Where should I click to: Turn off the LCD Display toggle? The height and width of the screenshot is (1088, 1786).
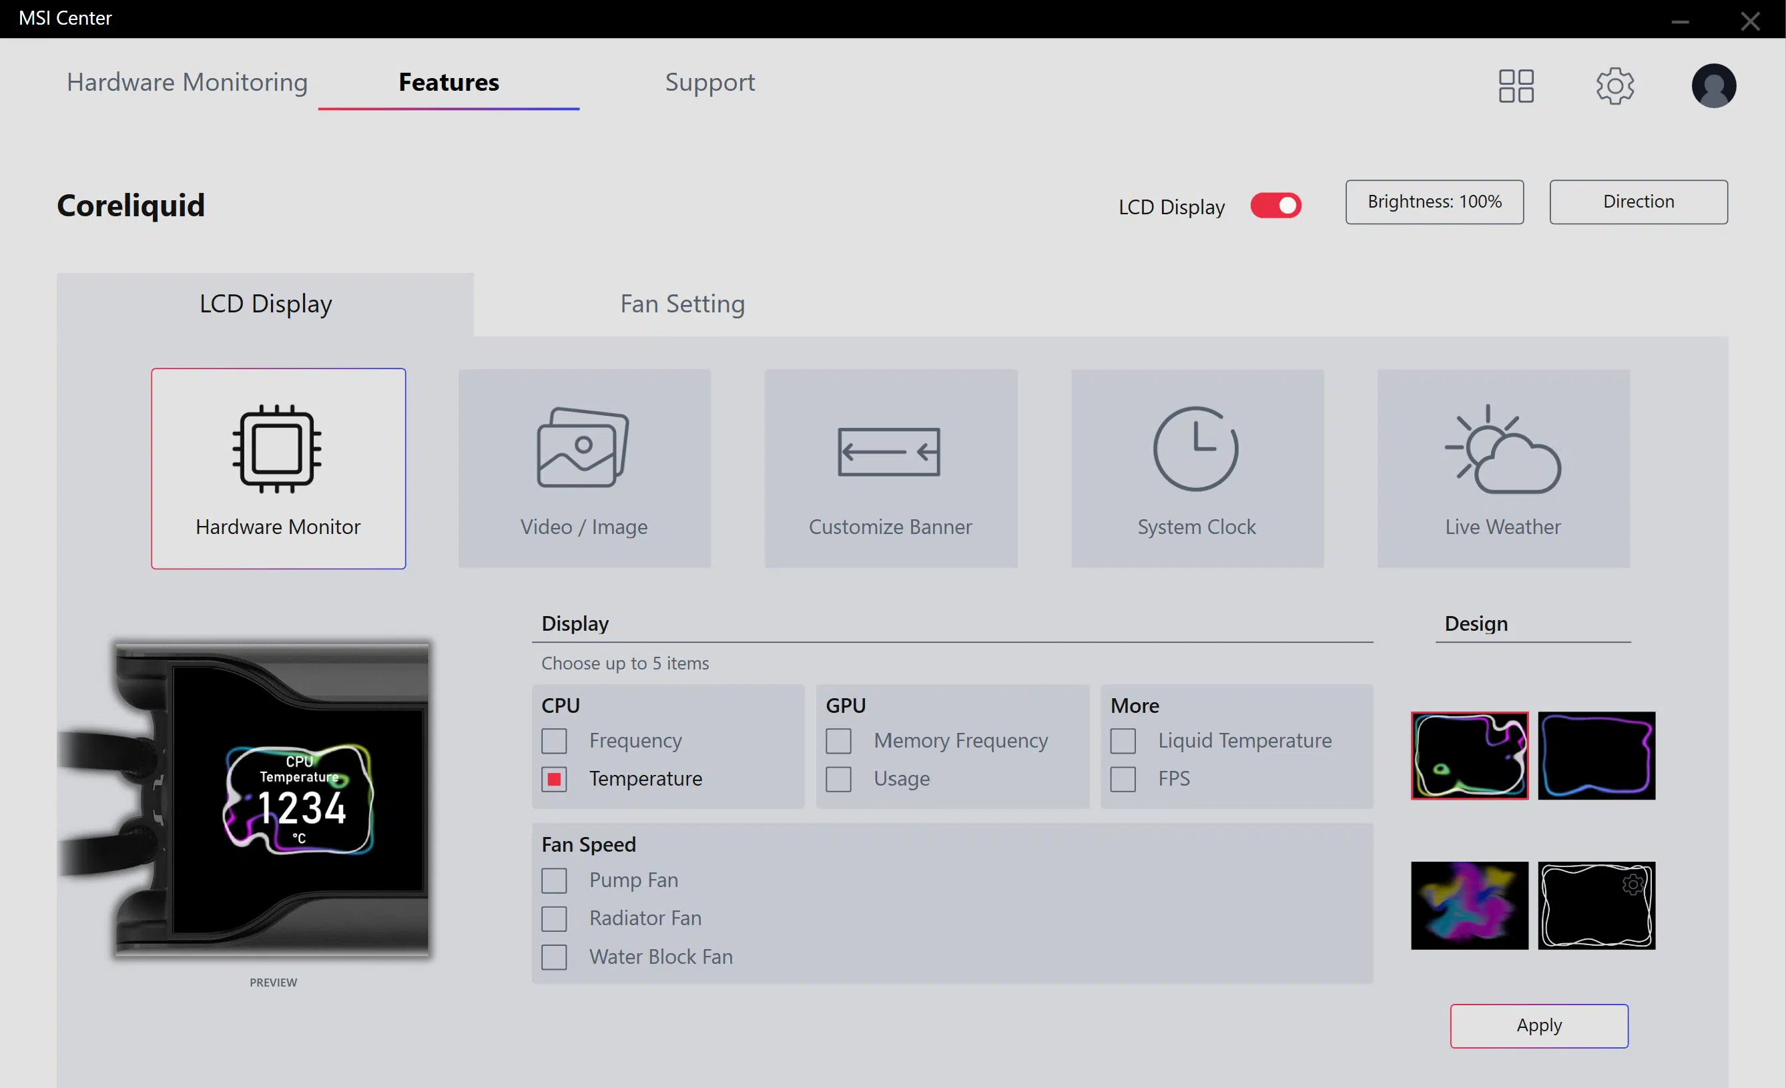(x=1275, y=206)
